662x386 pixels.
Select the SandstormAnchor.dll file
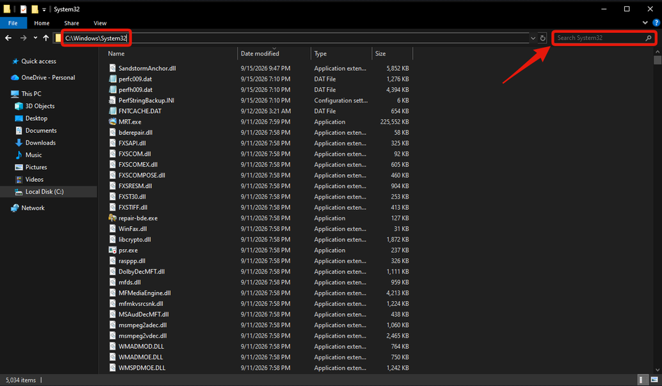tap(147, 68)
